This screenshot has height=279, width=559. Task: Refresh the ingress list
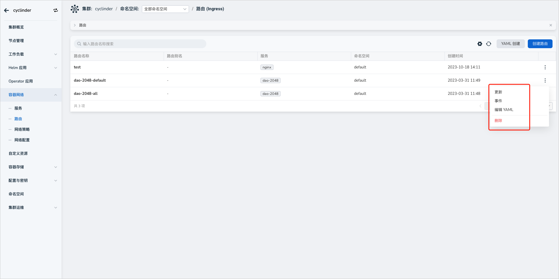(489, 44)
